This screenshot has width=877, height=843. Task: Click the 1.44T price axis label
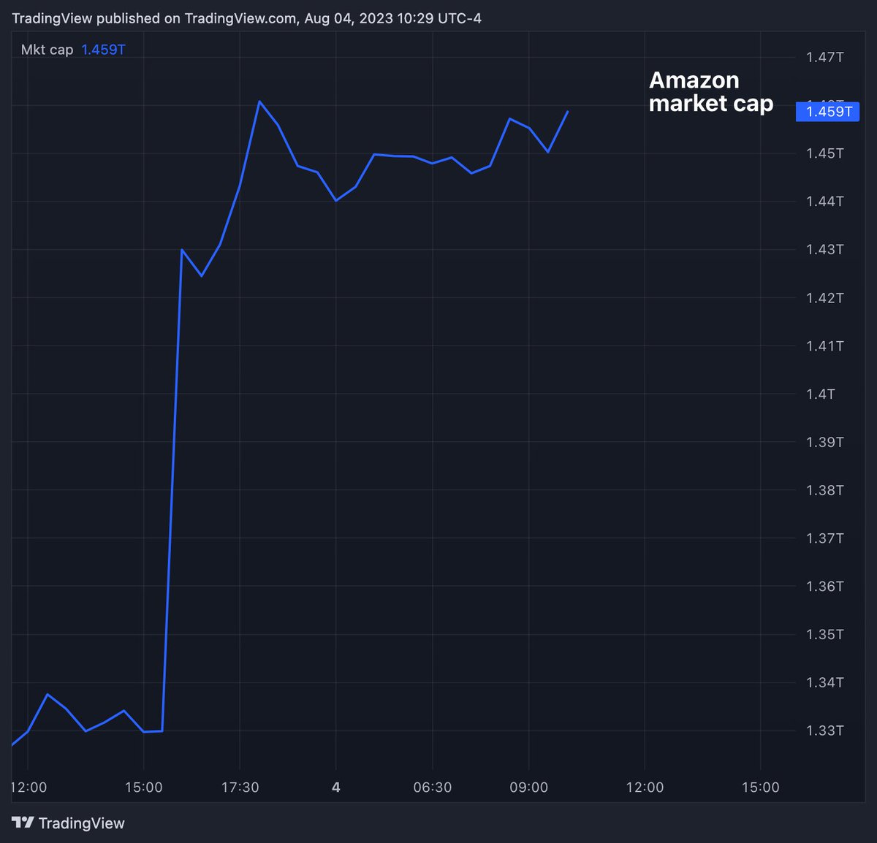tap(824, 201)
